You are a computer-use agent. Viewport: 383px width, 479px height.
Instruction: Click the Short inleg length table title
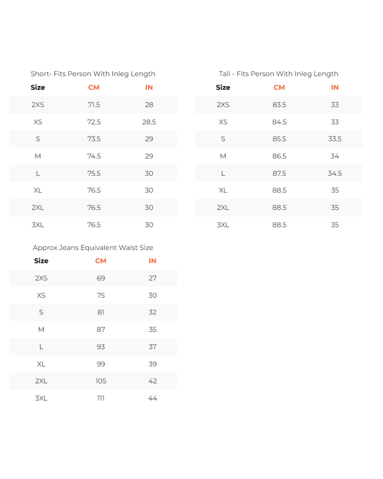tap(93, 74)
